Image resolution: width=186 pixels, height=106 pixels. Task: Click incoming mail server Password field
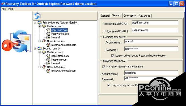[x=151, y=49]
